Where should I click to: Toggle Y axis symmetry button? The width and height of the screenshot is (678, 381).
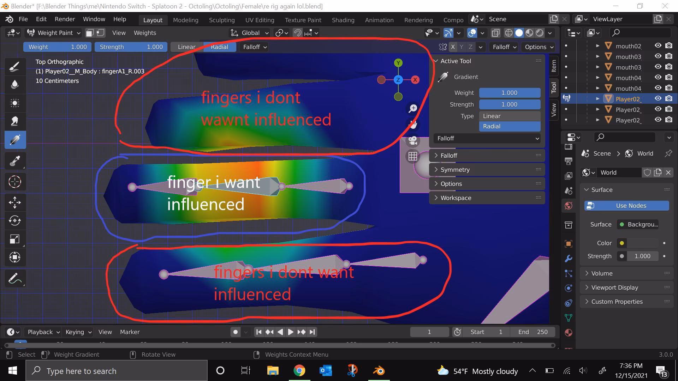coord(462,47)
